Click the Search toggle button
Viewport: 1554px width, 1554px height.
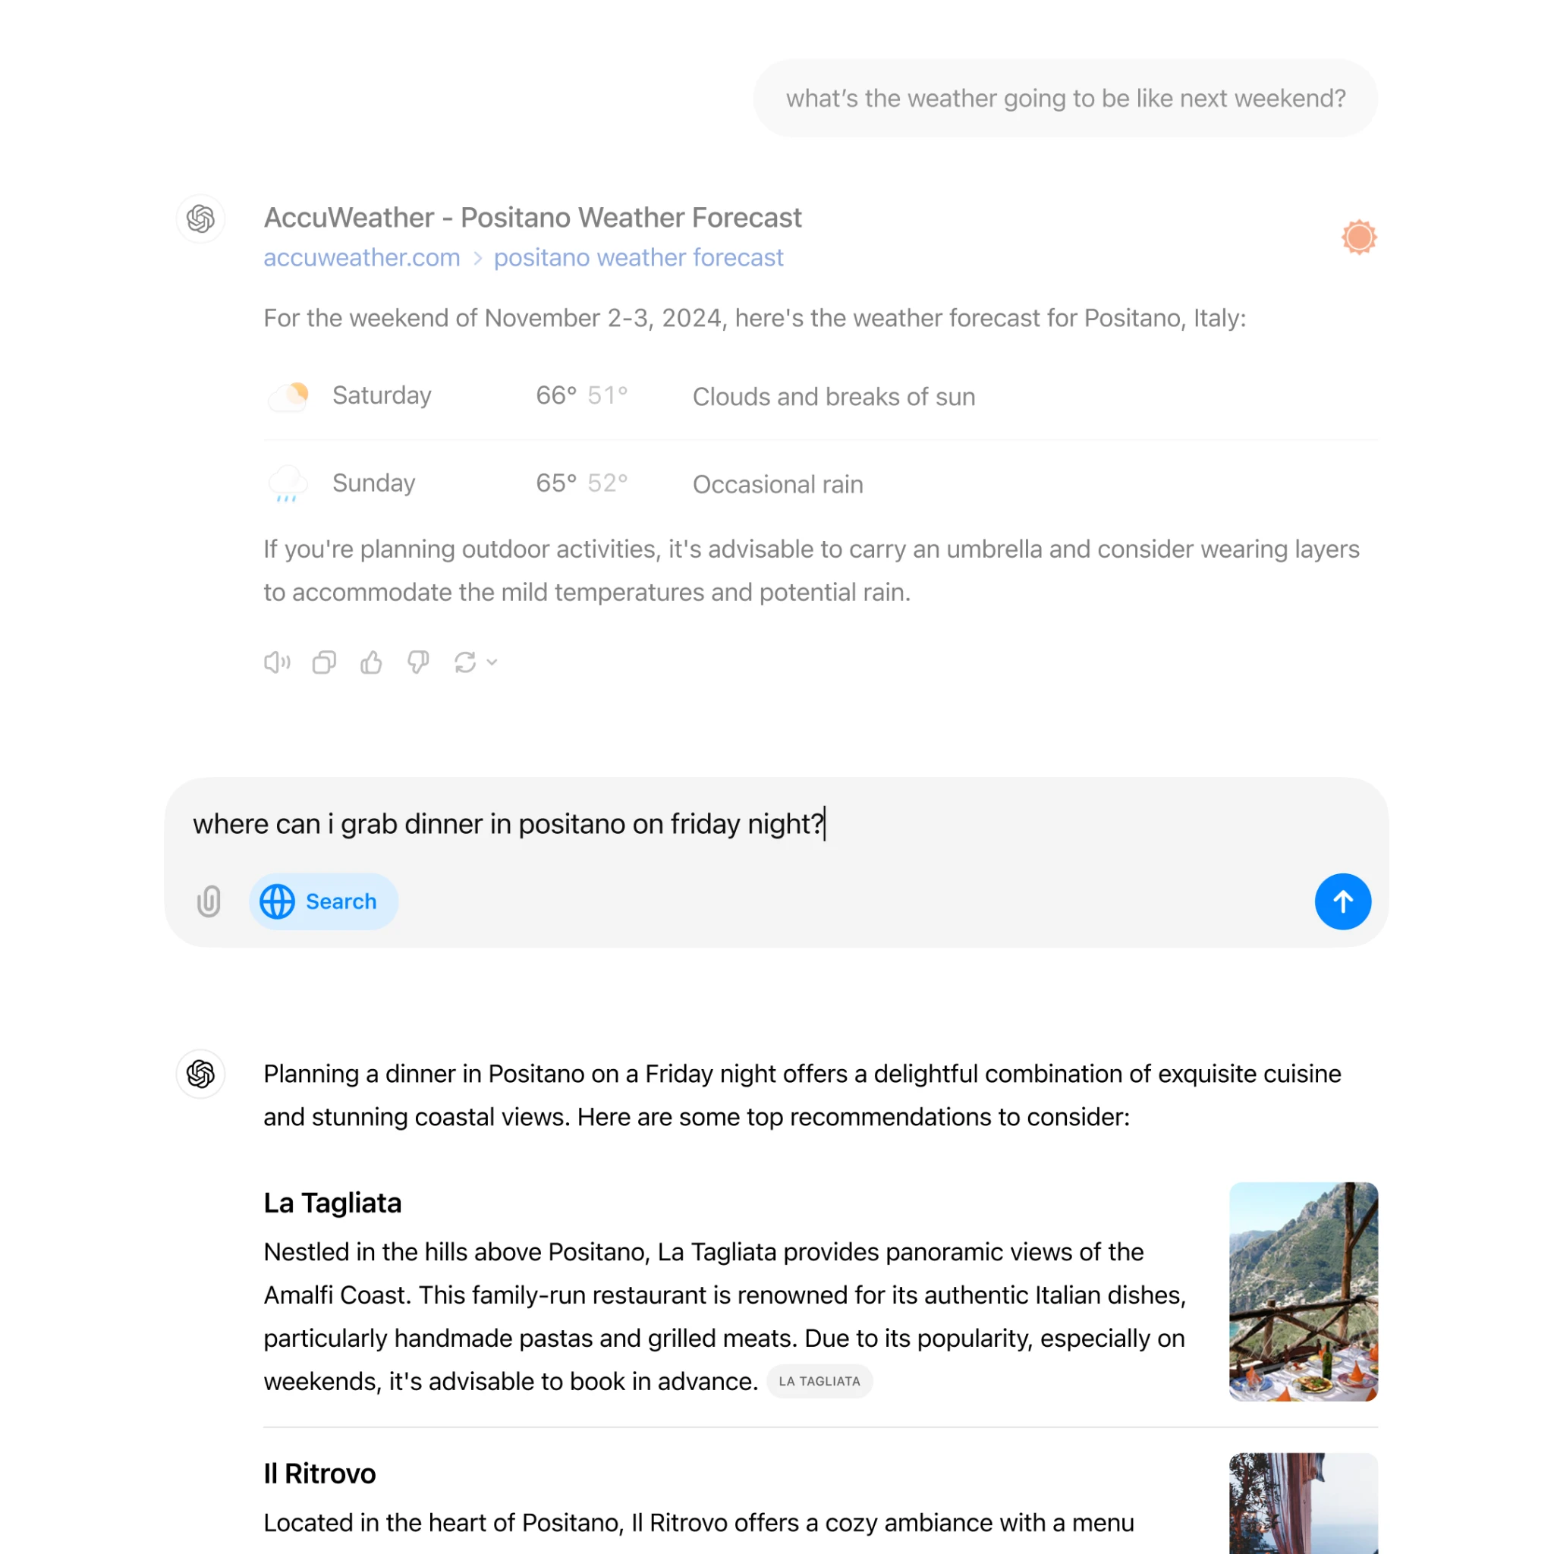coord(320,901)
